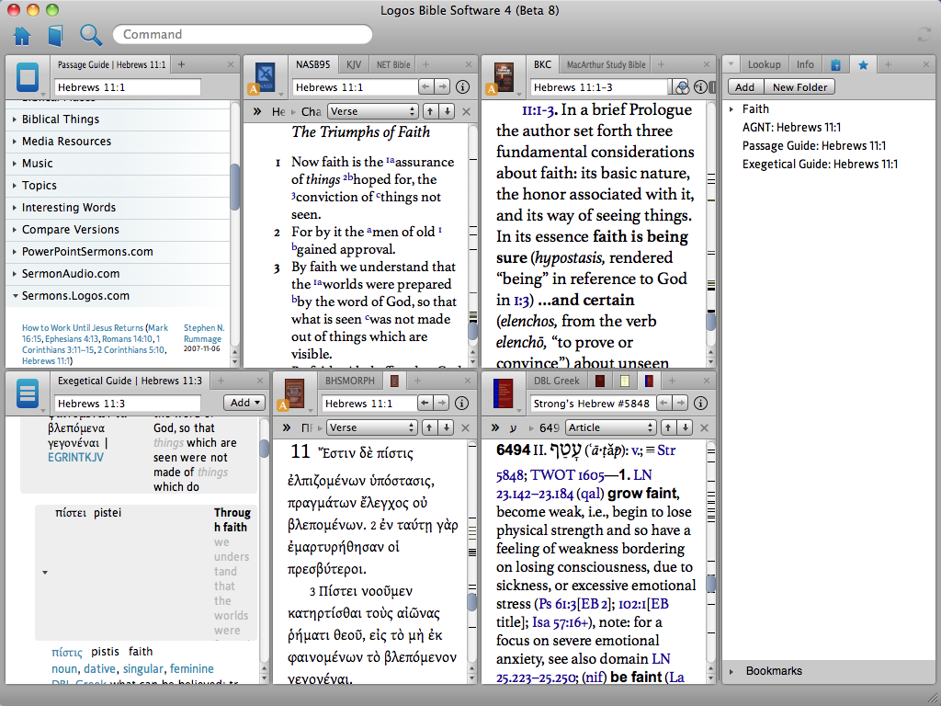Open Add dropdown in Exegetical Guide
Screen dimensions: 941x706
(x=244, y=403)
